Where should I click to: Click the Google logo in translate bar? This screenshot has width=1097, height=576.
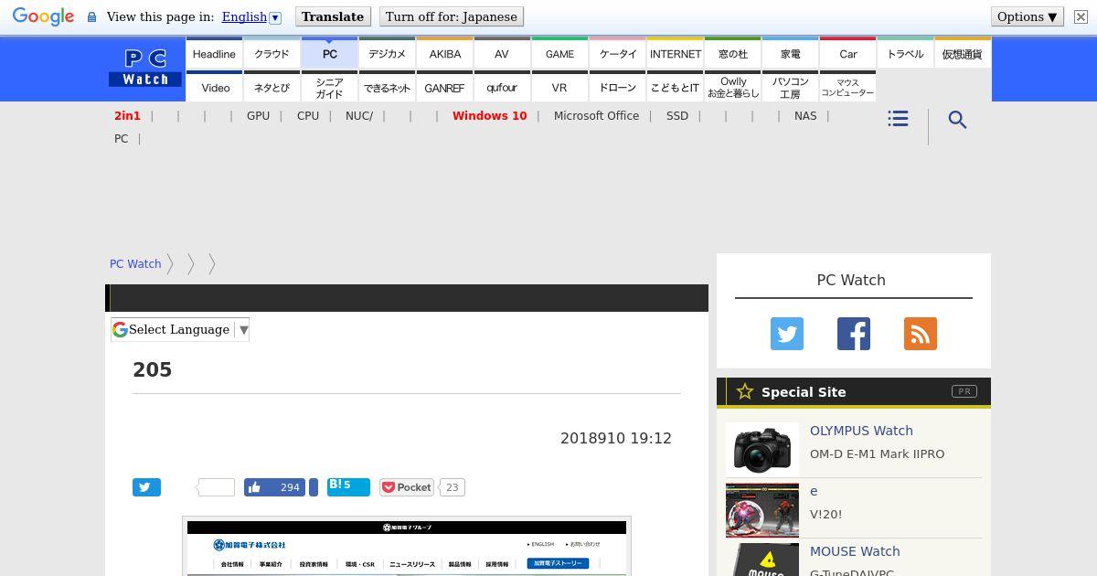click(43, 16)
